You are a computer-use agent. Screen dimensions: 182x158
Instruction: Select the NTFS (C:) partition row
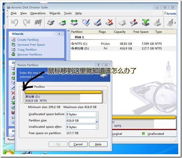[x=123, y=44]
